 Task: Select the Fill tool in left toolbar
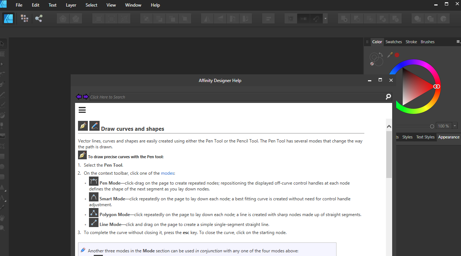tap(2, 115)
